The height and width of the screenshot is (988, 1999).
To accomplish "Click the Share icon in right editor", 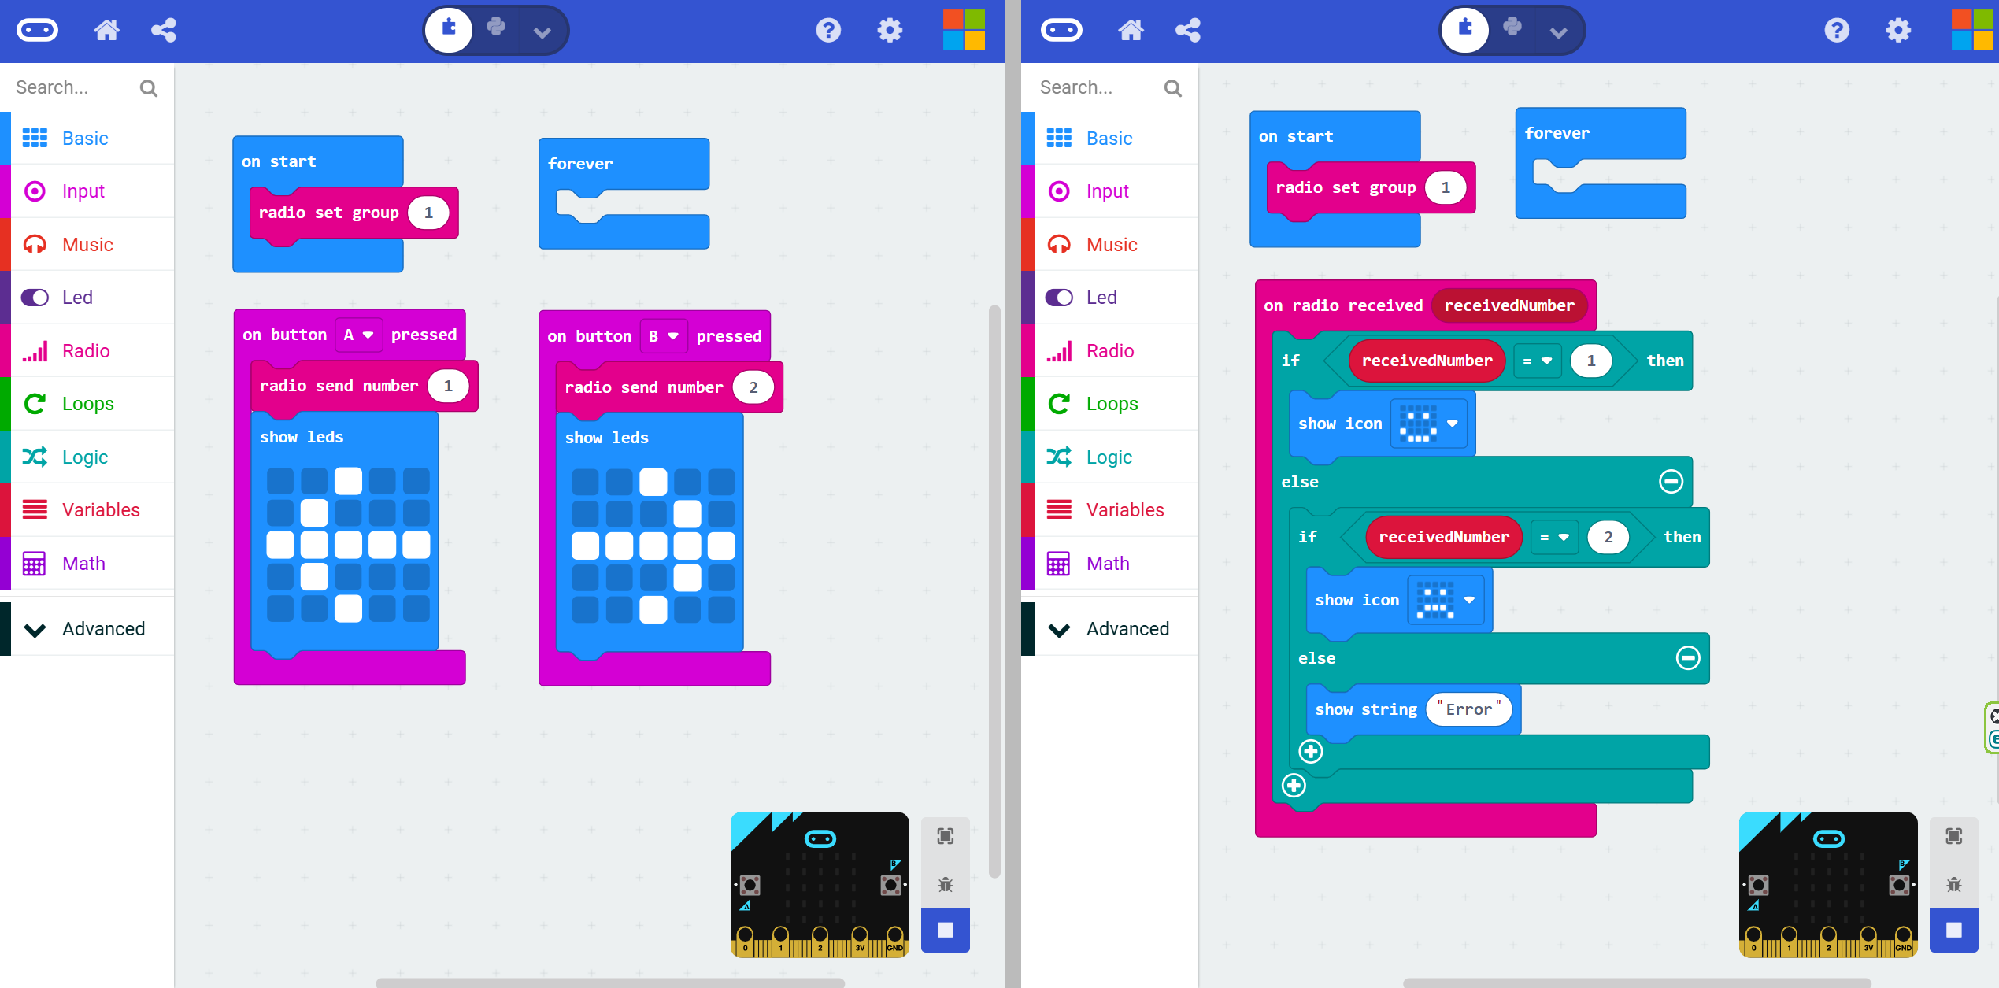I will coord(1187,31).
